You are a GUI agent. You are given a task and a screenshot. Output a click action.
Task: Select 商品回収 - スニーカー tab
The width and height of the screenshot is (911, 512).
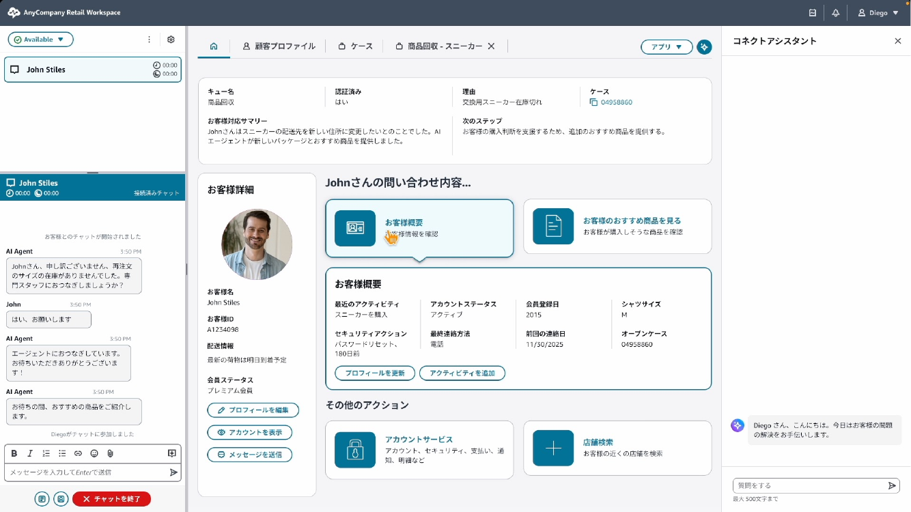click(438, 46)
